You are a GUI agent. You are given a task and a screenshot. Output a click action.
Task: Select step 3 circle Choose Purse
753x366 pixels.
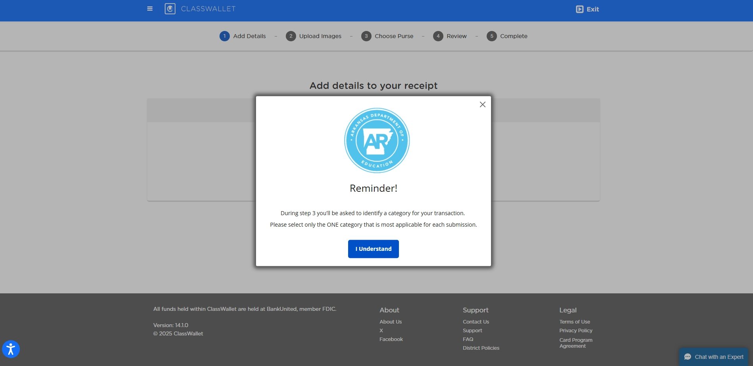point(366,36)
